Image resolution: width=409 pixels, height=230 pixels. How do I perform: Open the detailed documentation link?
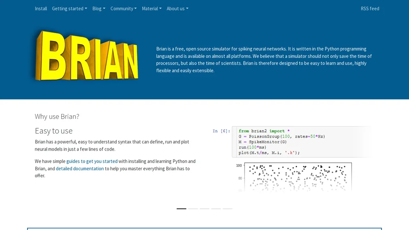80,168
